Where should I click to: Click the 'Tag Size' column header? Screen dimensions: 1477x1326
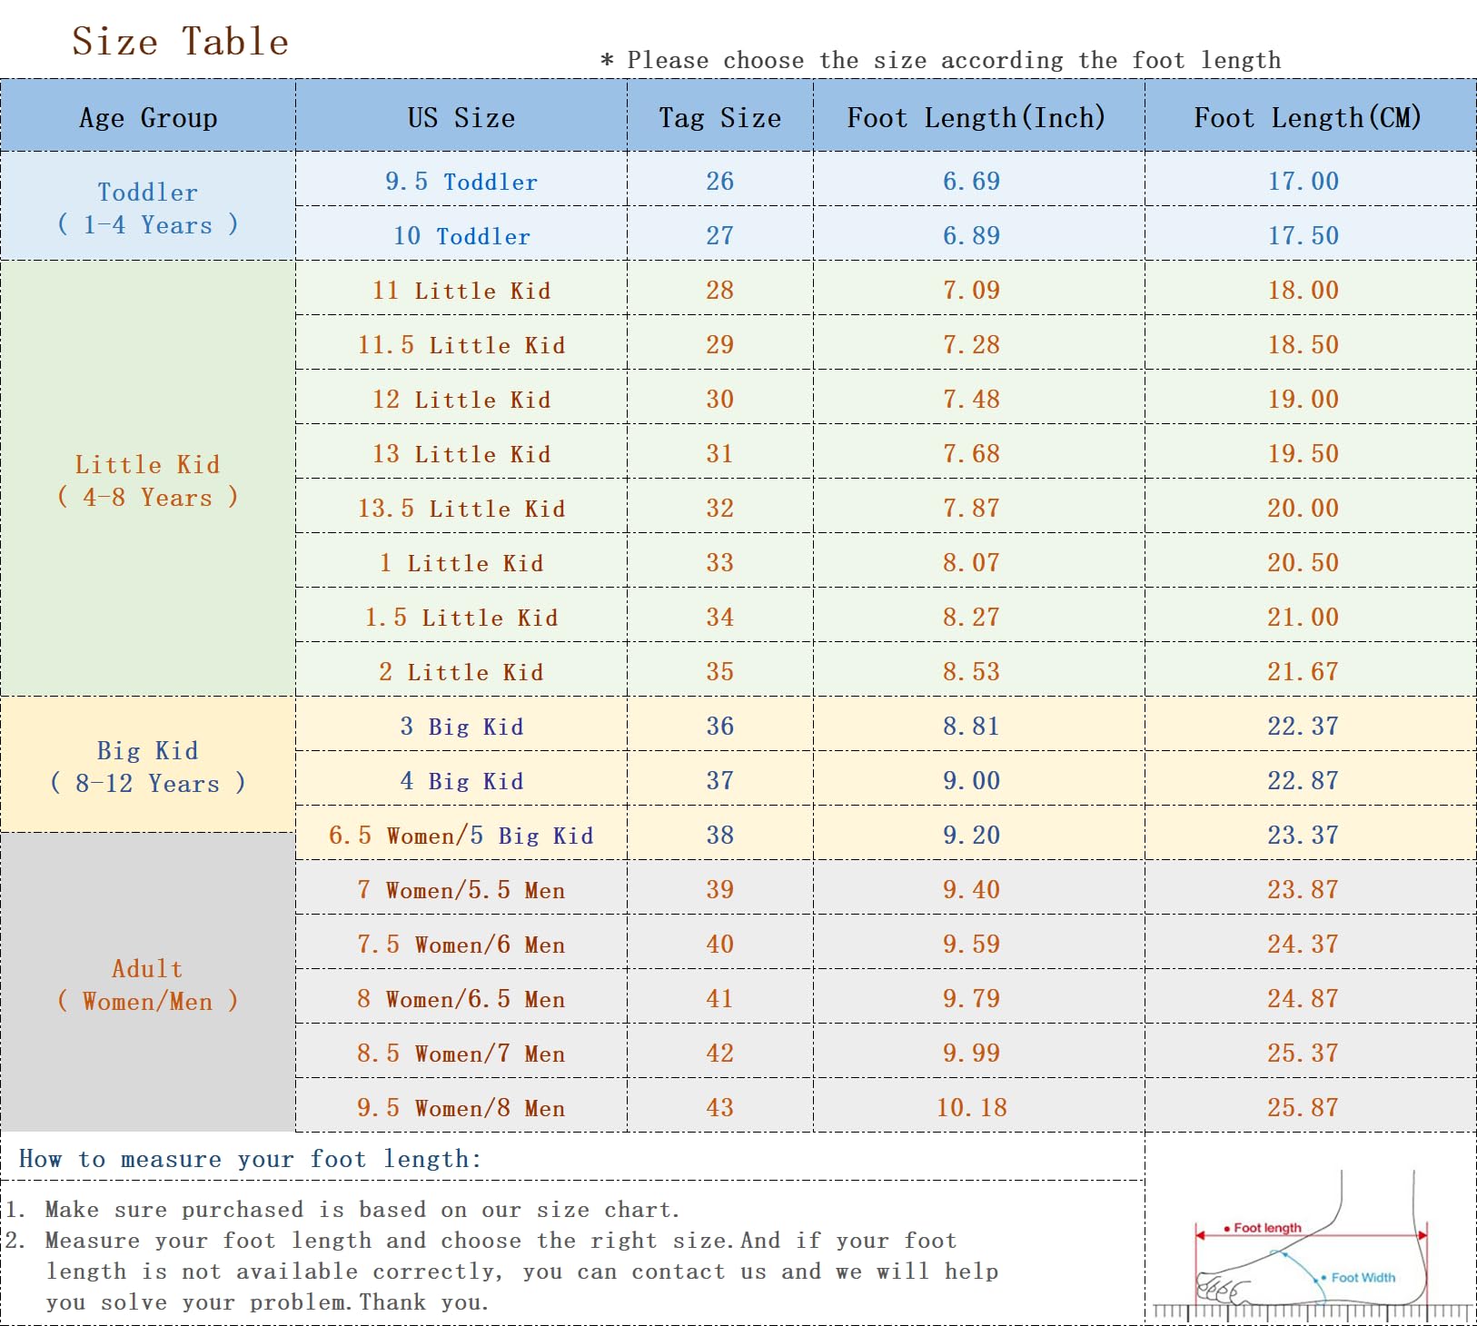719,117
